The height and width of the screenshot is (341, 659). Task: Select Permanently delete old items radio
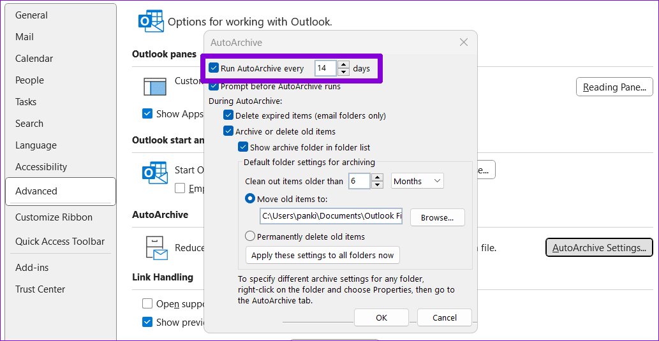[250, 236]
